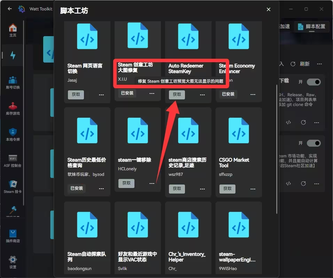Close the 脚本工坊 dialog
This screenshot has height=278, width=333.
coord(269,9)
